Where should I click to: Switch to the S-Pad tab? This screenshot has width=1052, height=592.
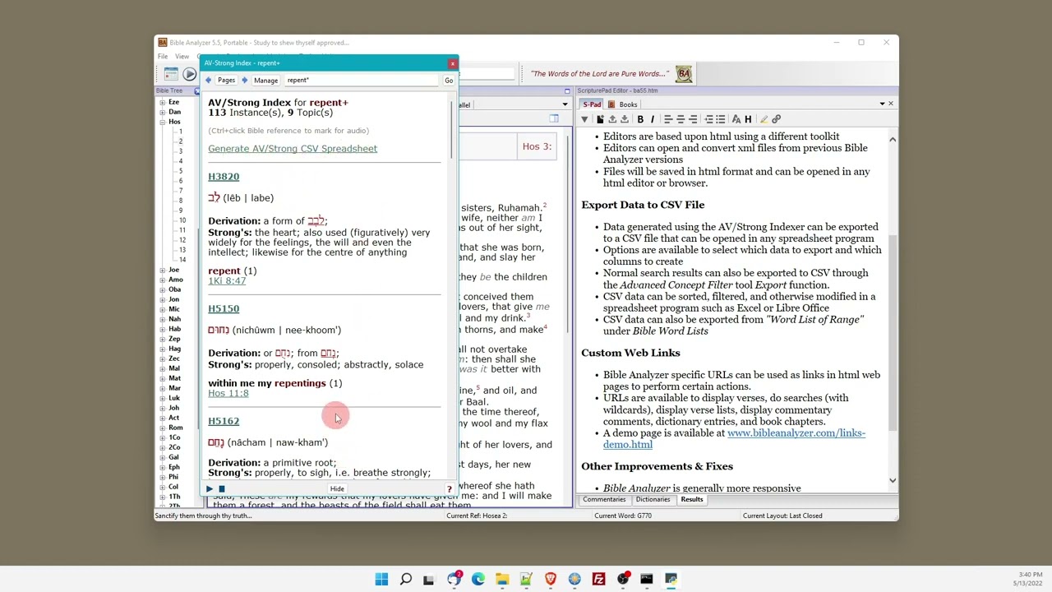592,104
